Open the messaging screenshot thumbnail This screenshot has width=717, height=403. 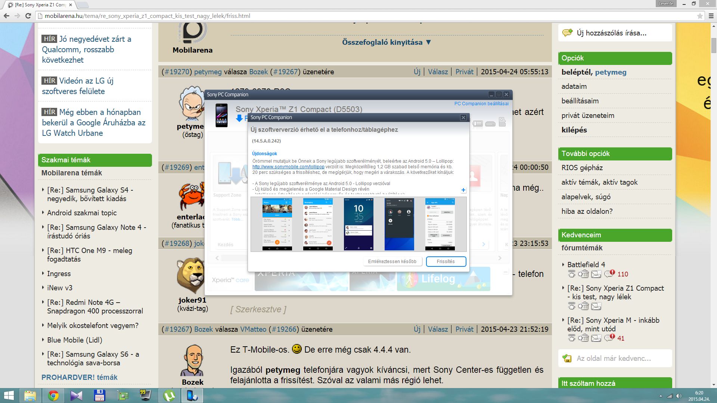click(318, 224)
